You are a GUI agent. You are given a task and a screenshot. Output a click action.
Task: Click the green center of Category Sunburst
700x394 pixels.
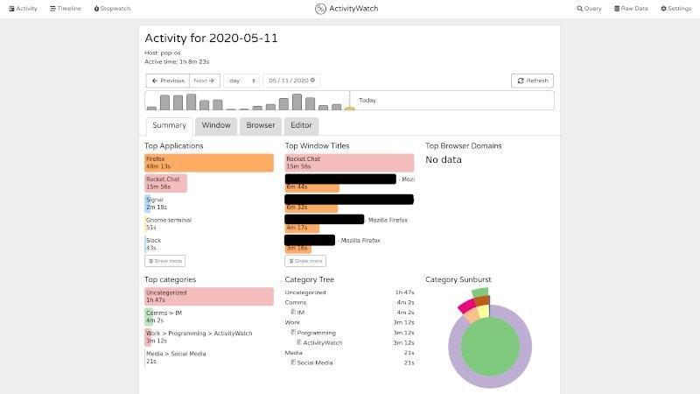pyautogui.click(x=489, y=347)
